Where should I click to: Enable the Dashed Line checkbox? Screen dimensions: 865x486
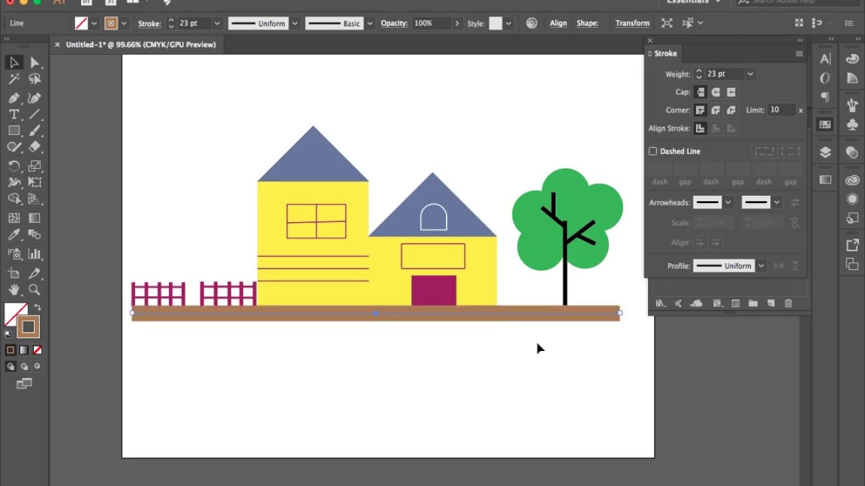(653, 151)
